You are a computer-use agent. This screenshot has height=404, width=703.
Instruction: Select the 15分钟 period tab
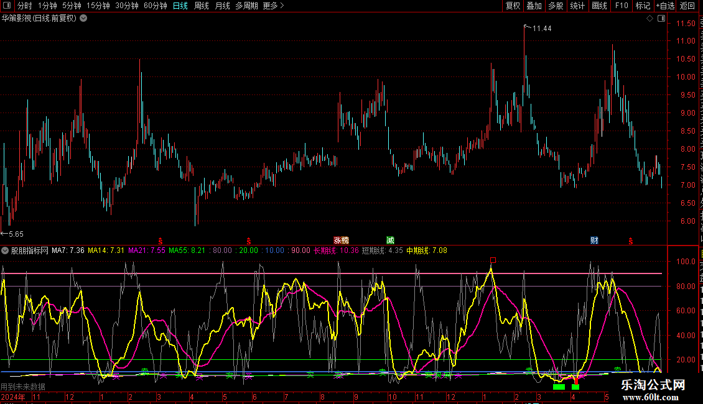tap(98, 6)
